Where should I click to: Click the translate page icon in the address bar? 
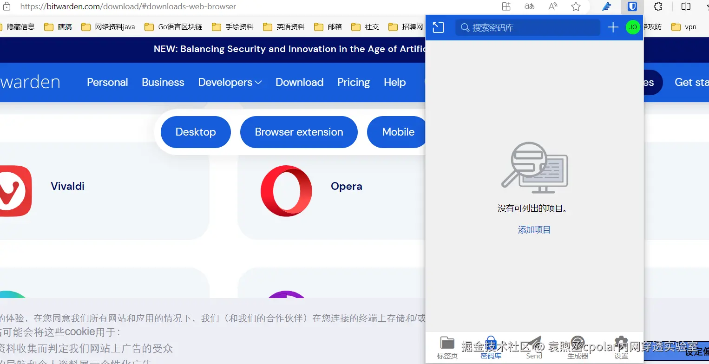(x=529, y=6)
